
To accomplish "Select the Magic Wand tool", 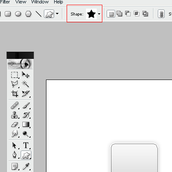I will [26, 84].
